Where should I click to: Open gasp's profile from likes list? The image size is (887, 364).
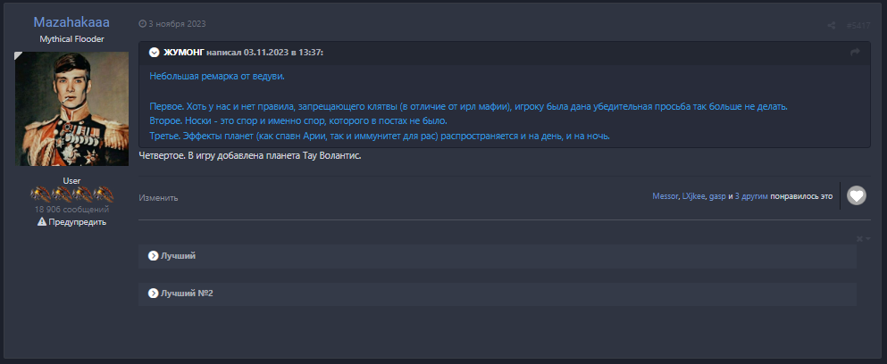click(717, 195)
